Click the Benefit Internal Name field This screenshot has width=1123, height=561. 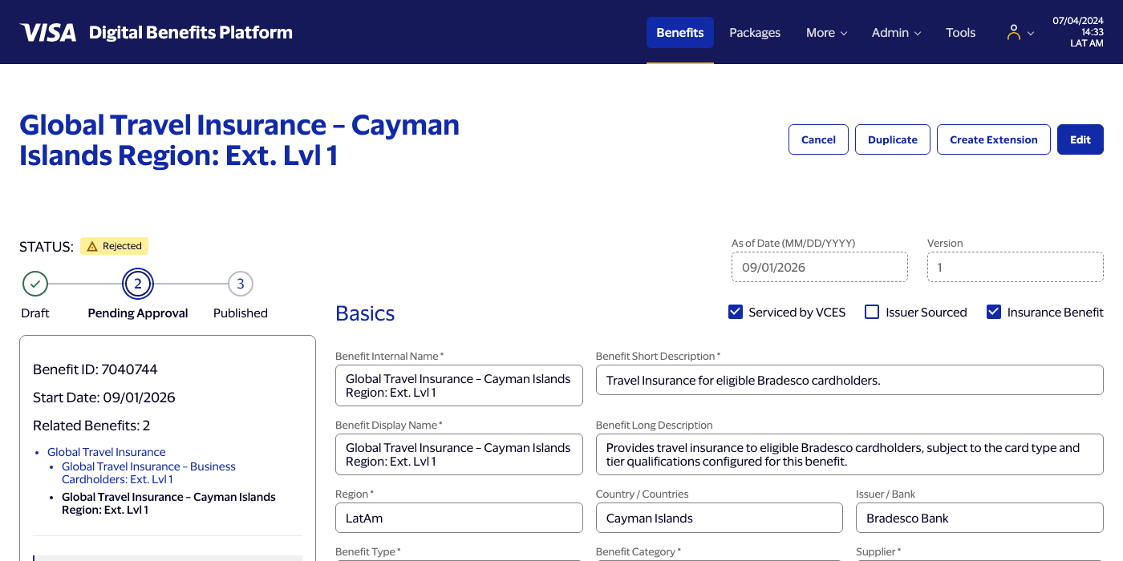[x=459, y=385]
